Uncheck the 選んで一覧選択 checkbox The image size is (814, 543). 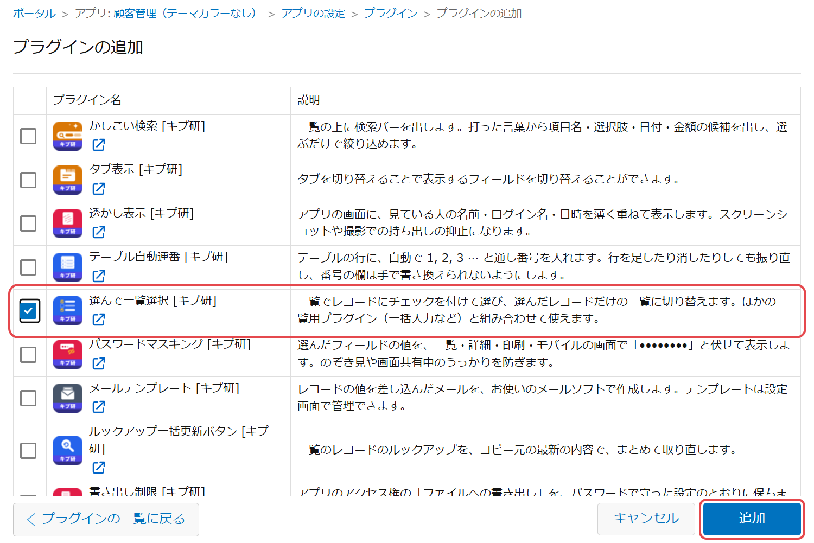point(29,311)
